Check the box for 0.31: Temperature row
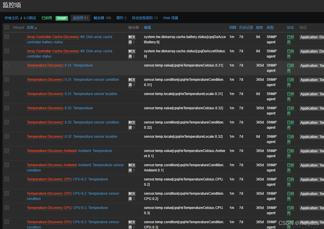The image size is (324, 229). coord(7,65)
